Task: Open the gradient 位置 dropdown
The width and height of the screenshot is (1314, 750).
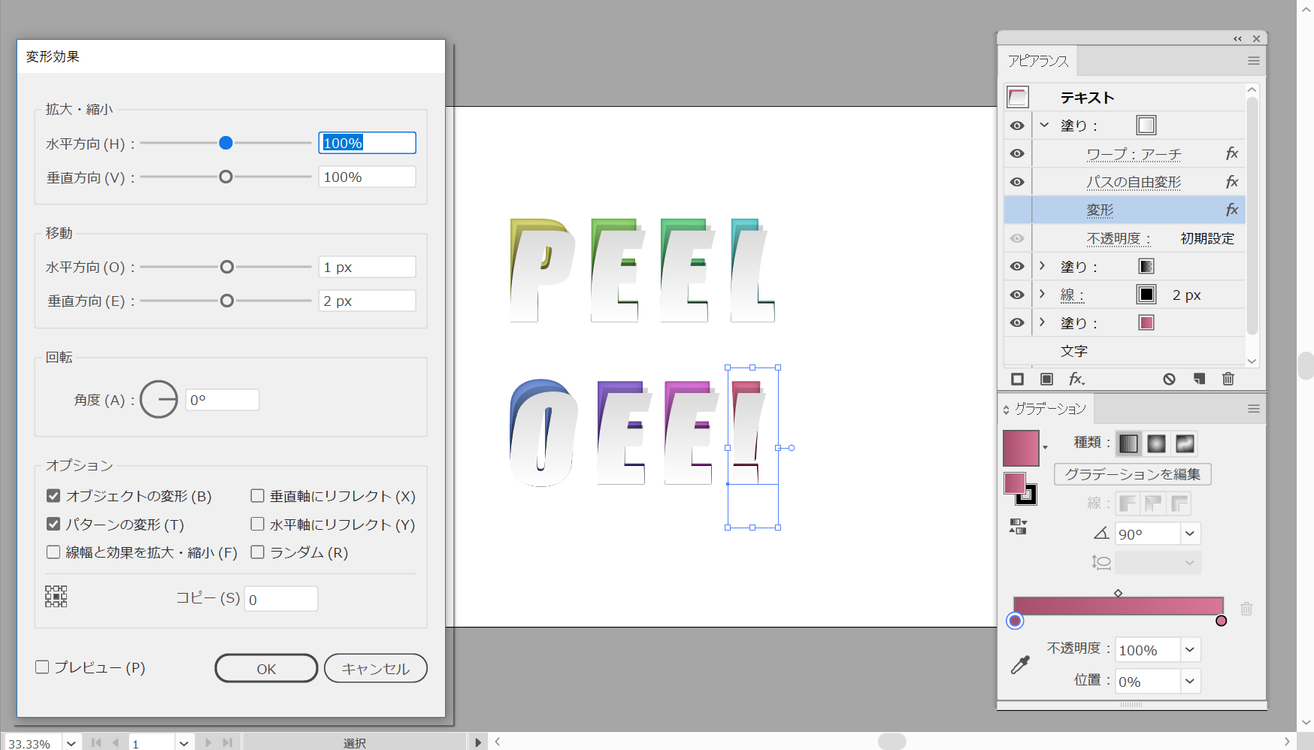Action: tap(1190, 681)
